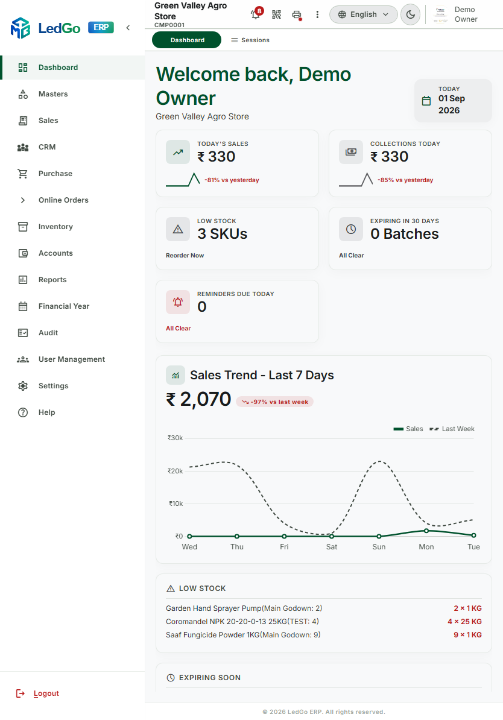Viewport: 503px width, 720px height.
Task: Open Inventory menu item
Action: point(72,227)
